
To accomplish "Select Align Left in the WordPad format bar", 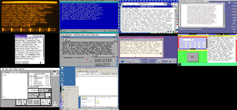I will pos(111,73).
